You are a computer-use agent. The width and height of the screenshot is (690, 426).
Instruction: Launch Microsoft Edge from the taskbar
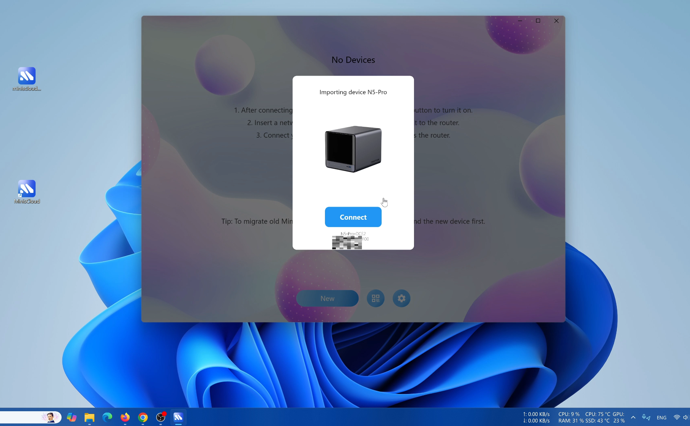[107, 417]
